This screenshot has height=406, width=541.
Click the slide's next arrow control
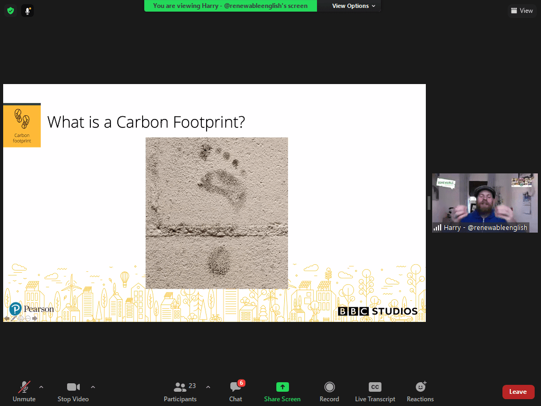click(x=35, y=318)
